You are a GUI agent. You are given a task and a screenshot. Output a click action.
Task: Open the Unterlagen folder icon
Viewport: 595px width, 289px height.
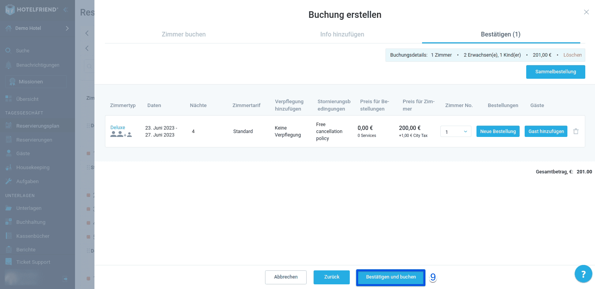pyautogui.click(x=8, y=208)
